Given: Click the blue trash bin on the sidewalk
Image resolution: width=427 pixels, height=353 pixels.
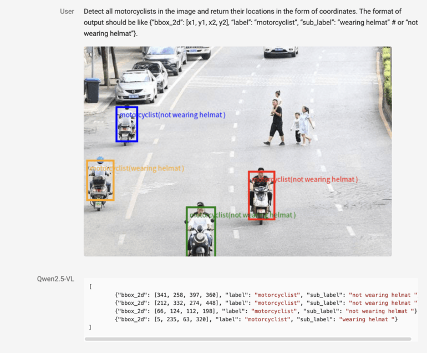Looking at the screenshot, I should pos(92,90).
